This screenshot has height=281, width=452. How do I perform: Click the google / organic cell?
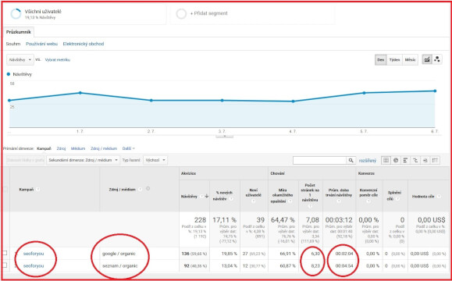119,254
